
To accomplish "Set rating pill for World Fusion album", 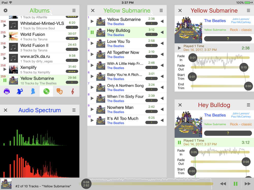I will pos(72,39).
